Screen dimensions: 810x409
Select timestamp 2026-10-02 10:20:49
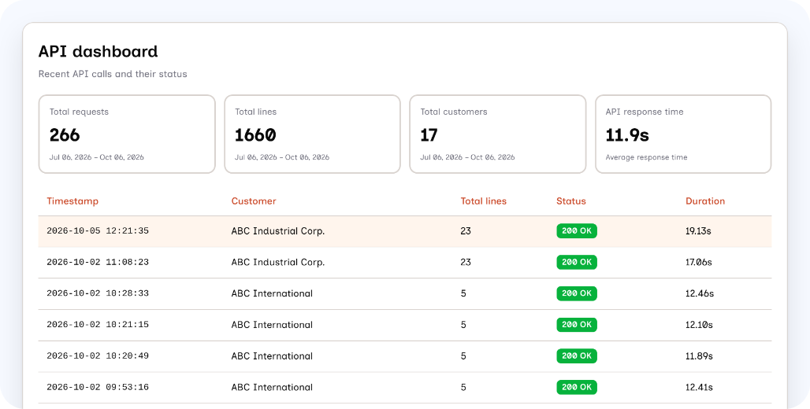point(98,356)
